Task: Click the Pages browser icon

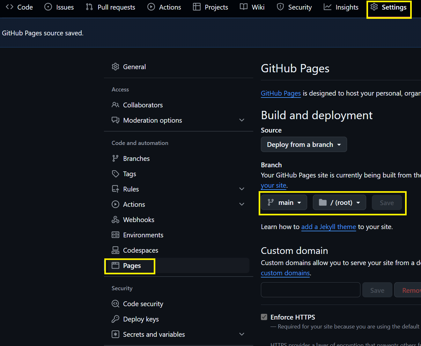Action: [x=115, y=265]
